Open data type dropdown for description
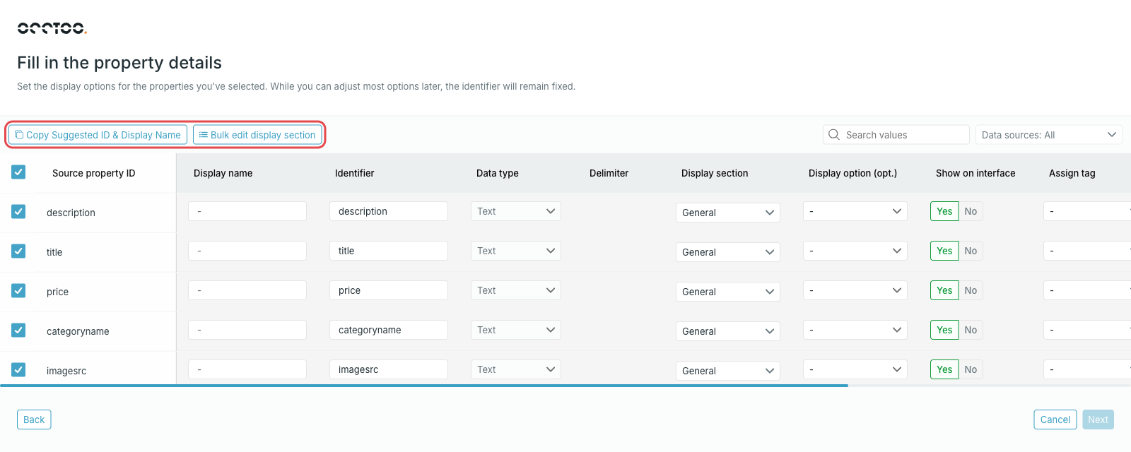The width and height of the screenshot is (1131, 452). pos(516,211)
